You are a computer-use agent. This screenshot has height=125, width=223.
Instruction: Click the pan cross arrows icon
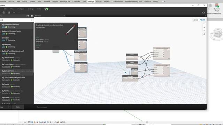coord(204,34)
